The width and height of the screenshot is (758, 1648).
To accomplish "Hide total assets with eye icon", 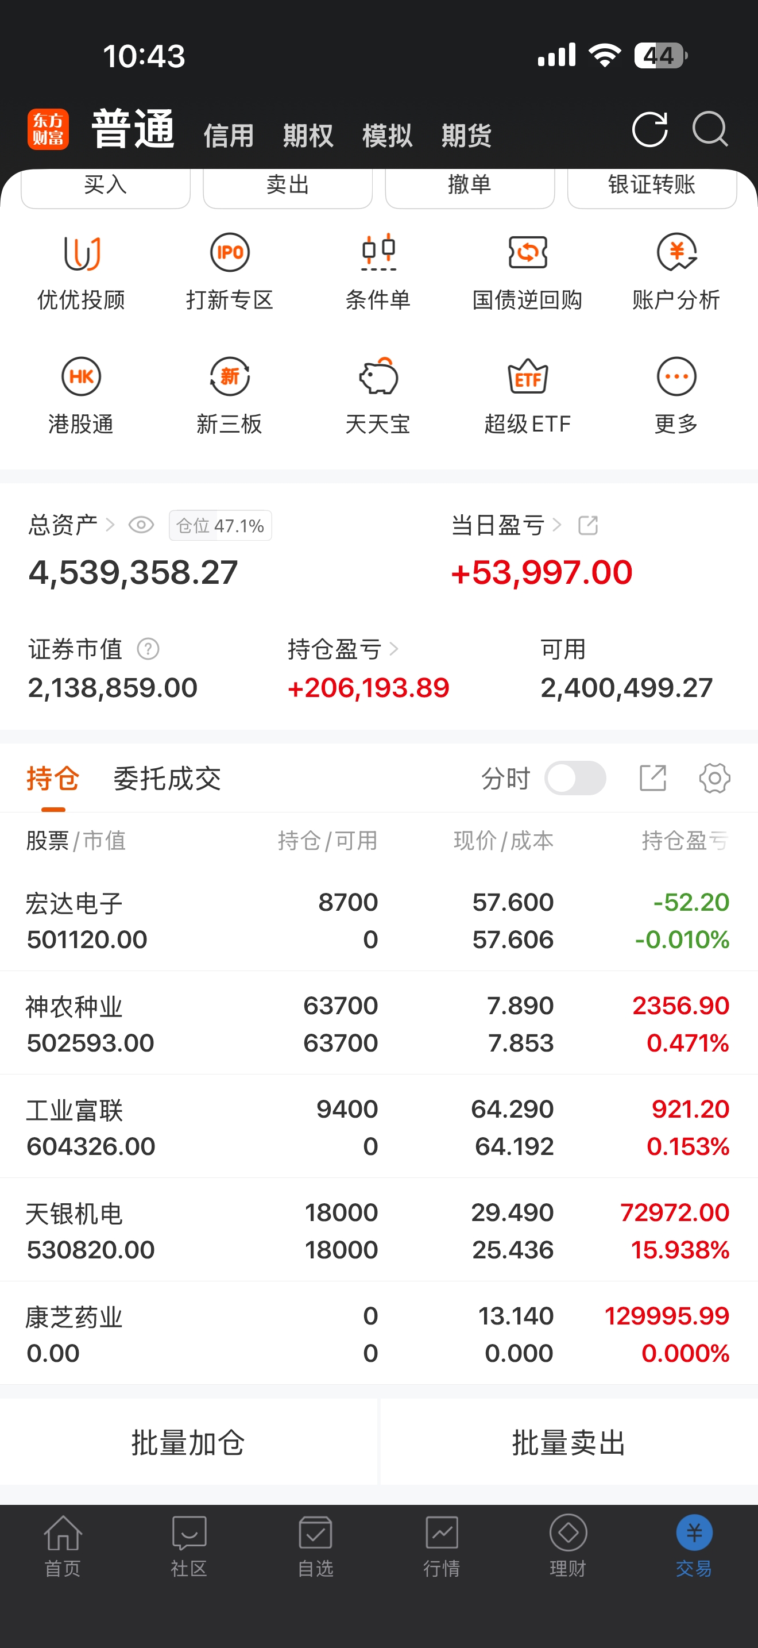I will coord(141,525).
